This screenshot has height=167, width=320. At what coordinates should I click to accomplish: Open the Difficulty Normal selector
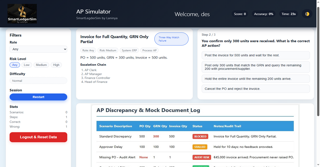(38, 81)
